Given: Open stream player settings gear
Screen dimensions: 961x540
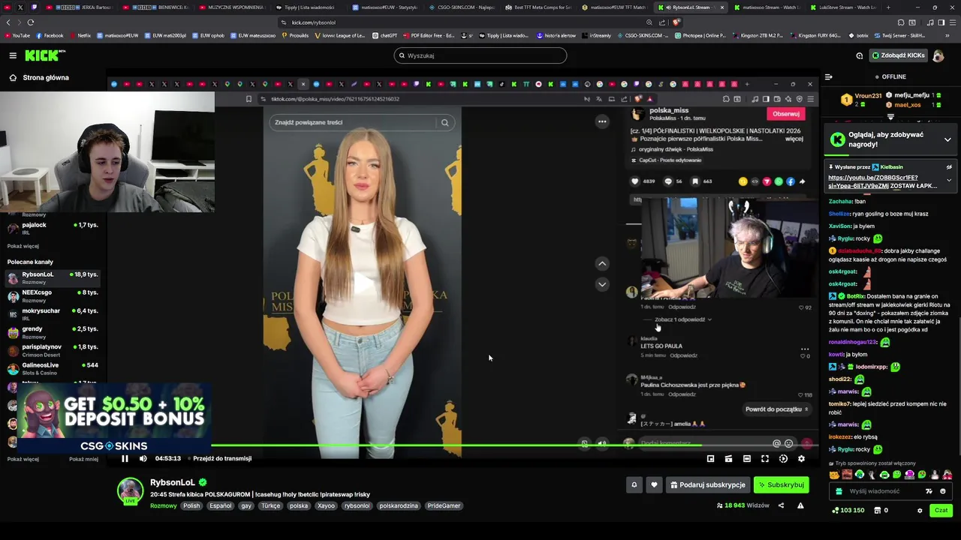Looking at the screenshot, I should coord(801,458).
